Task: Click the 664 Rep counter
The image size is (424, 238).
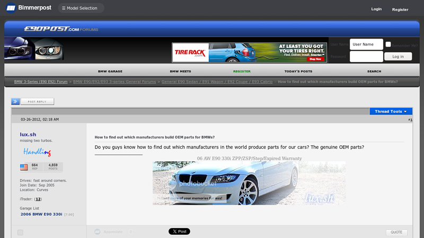Action: (34, 167)
